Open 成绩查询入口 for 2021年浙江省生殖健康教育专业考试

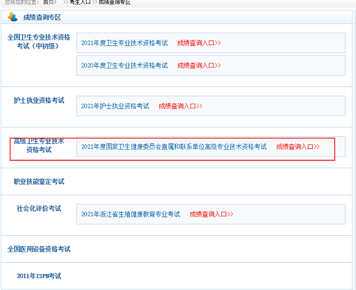click(x=211, y=214)
